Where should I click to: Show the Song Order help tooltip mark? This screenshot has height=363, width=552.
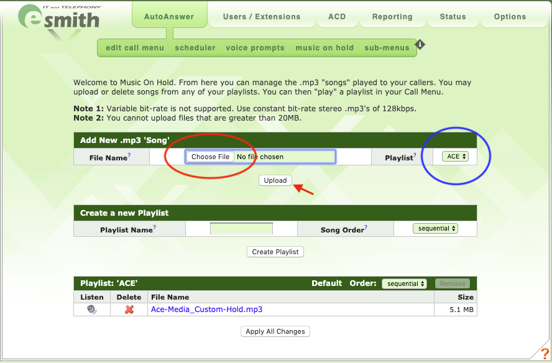[x=366, y=227]
